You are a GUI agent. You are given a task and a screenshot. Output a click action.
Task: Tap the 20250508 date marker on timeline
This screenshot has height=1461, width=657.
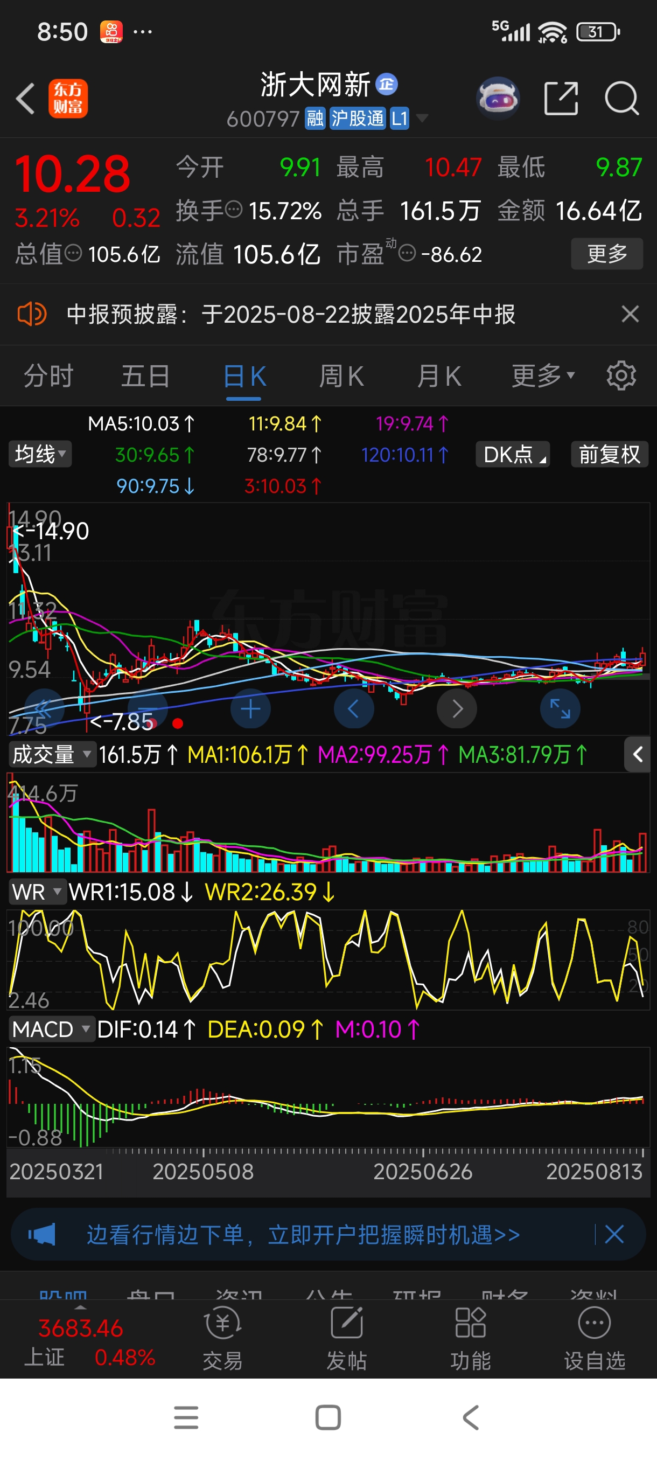click(x=204, y=1172)
